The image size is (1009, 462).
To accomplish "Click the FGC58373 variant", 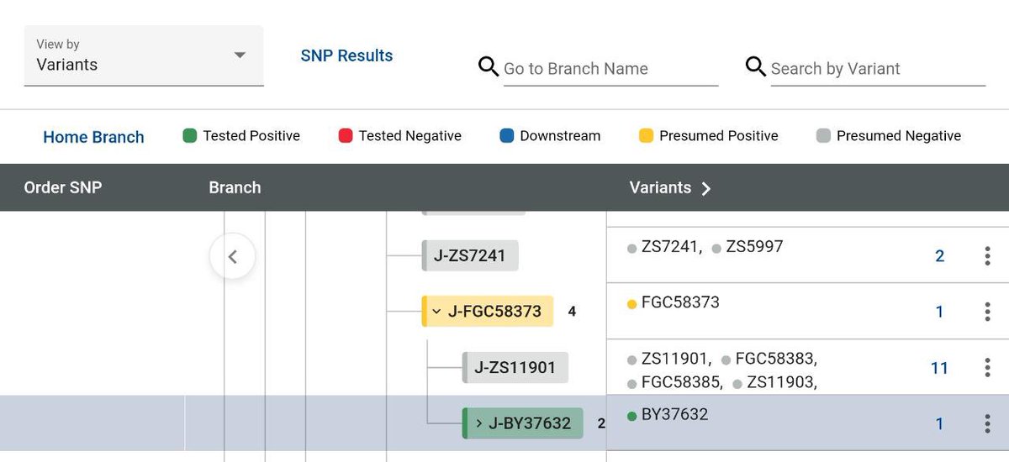I will click(x=680, y=302).
